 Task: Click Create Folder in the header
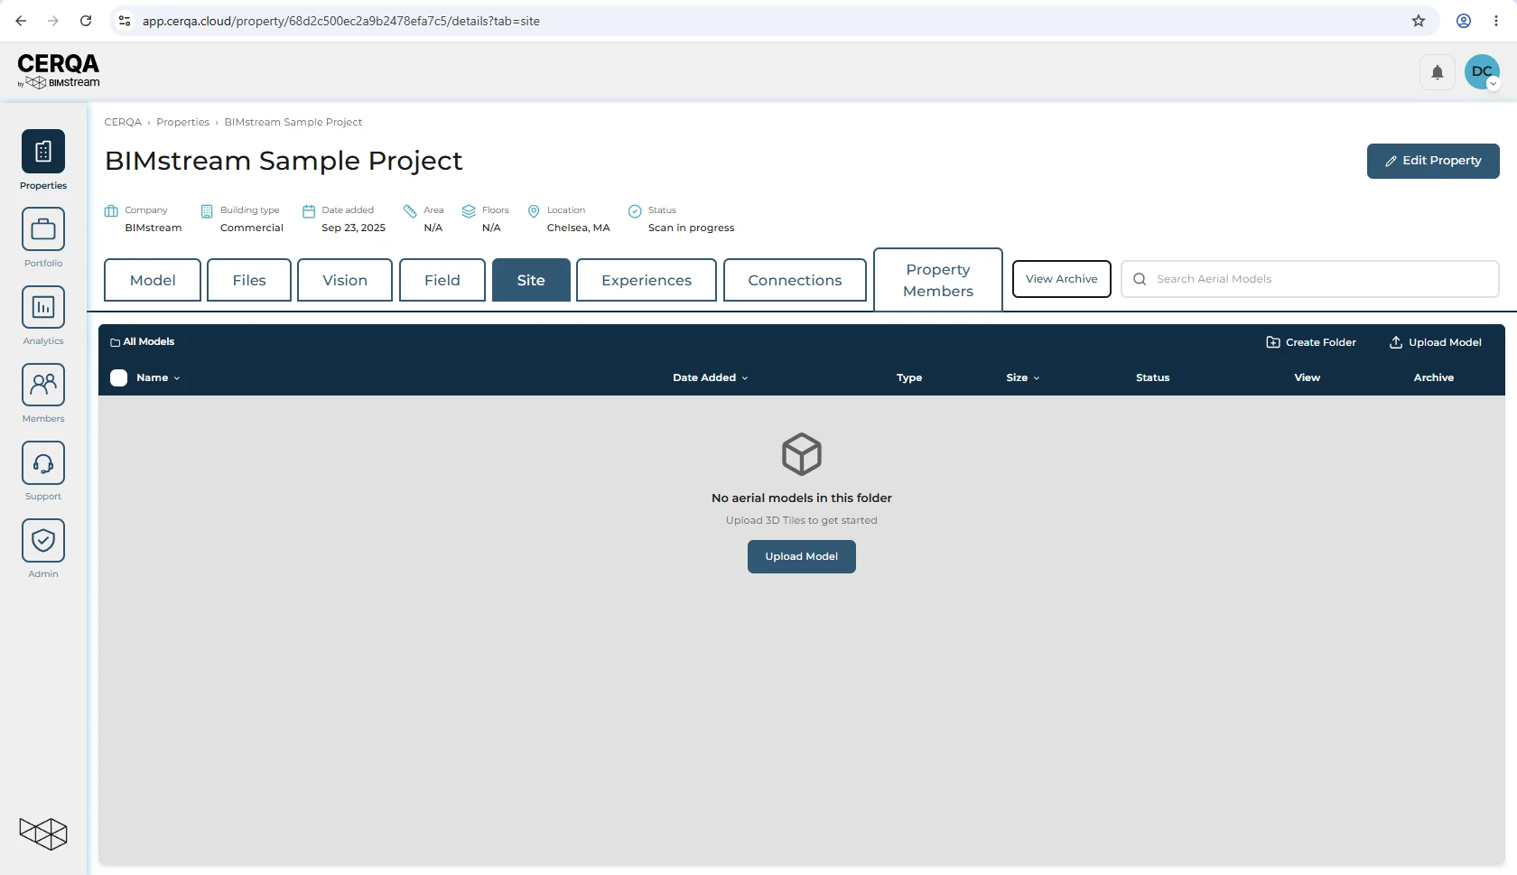coord(1311,342)
